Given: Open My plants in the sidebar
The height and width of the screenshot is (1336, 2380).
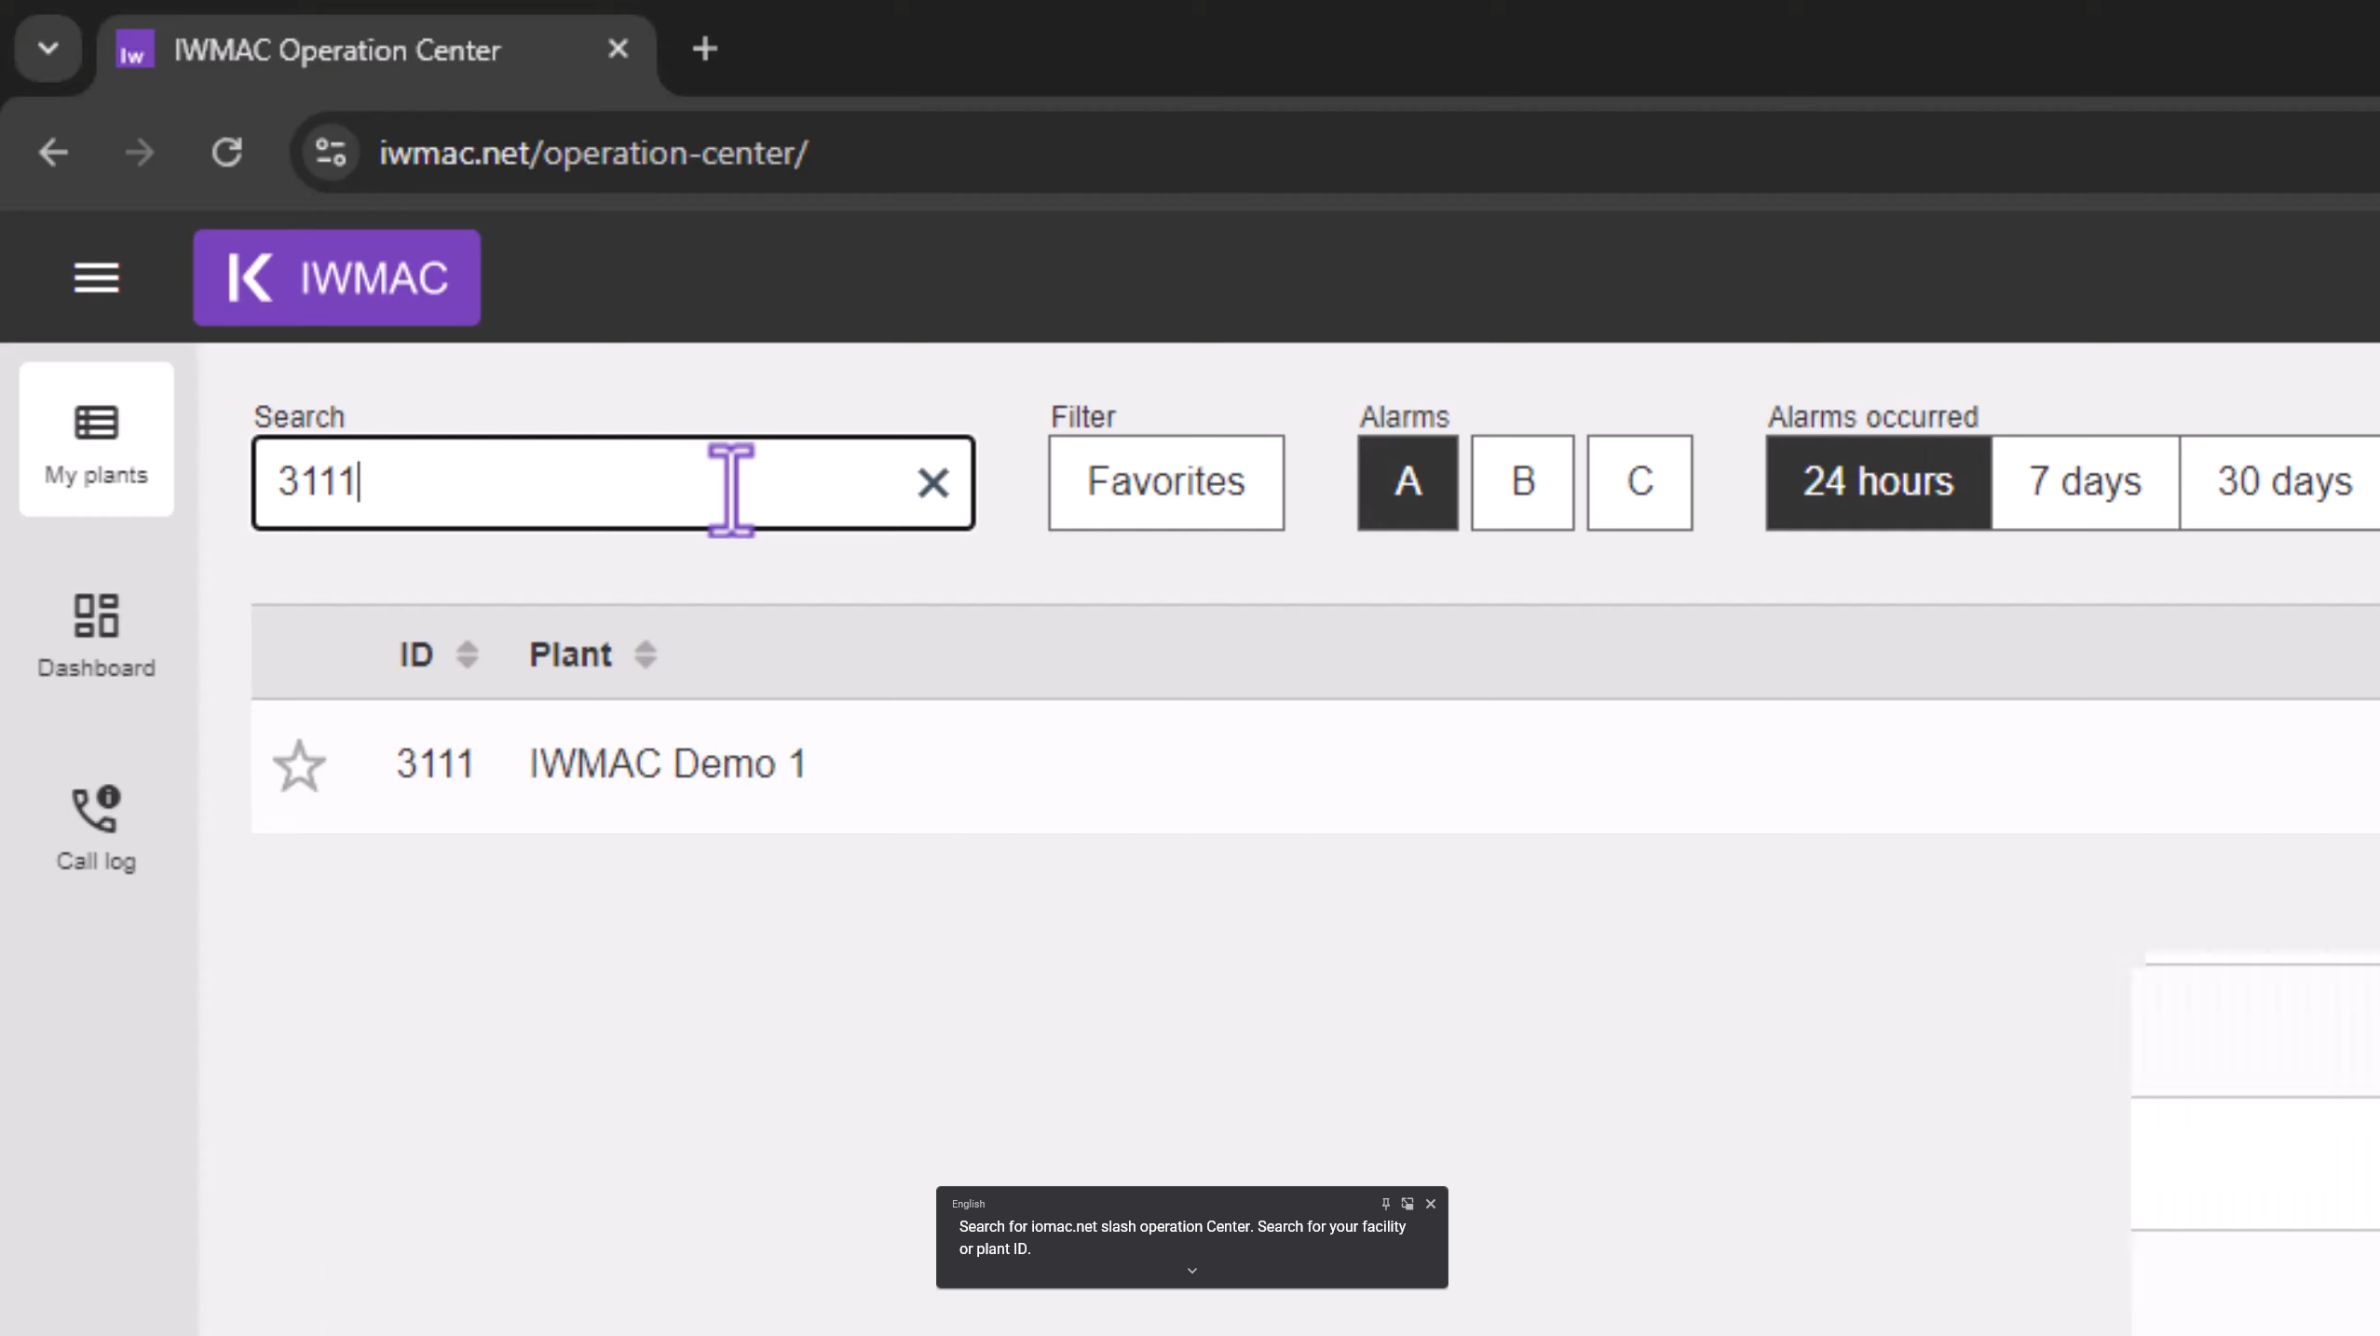Looking at the screenshot, I should 97,440.
